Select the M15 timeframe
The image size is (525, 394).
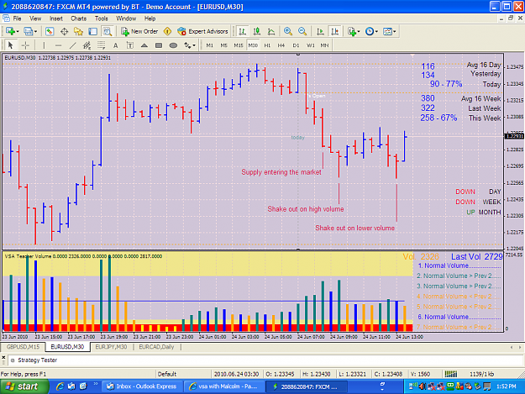coord(239,45)
